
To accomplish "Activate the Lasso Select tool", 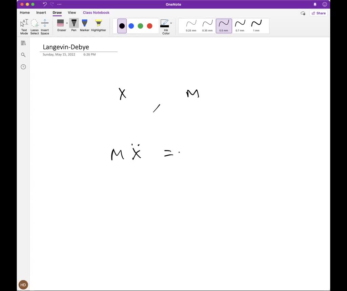I will click(35, 26).
